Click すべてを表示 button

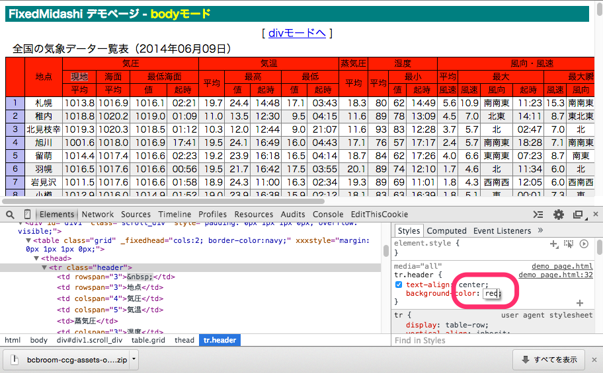(x=549, y=360)
